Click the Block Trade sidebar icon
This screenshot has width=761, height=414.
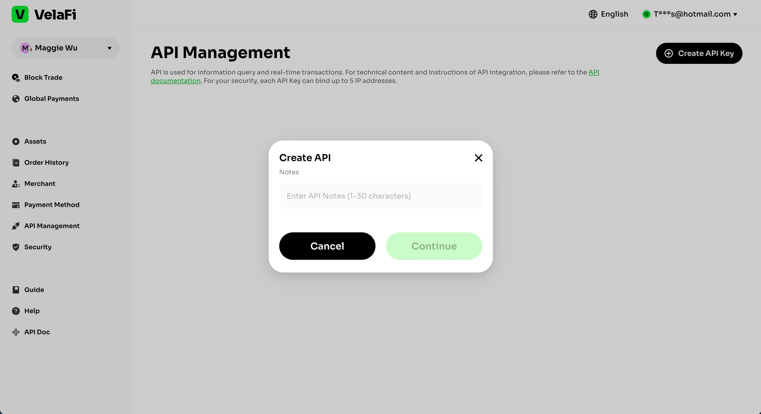pyautogui.click(x=16, y=78)
